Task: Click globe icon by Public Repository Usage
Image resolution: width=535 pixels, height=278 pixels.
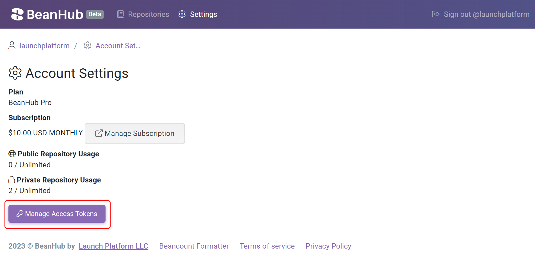Action: click(x=12, y=154)
